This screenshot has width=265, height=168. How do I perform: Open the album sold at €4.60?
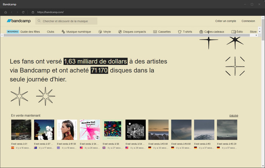181,130
